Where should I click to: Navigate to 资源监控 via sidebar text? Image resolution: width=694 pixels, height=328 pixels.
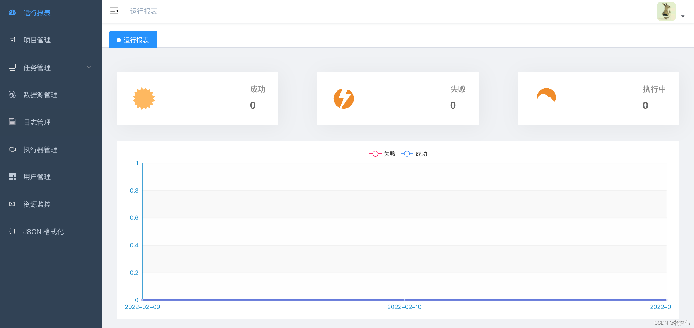pos(37,204)
